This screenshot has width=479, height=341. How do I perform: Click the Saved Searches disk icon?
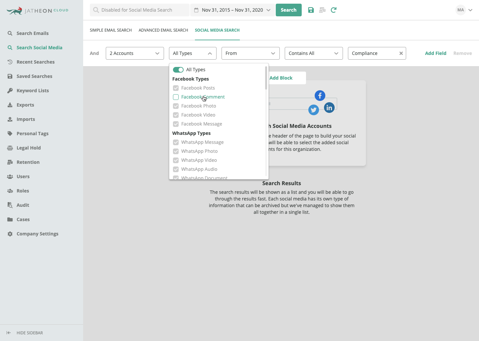(10, 76)
